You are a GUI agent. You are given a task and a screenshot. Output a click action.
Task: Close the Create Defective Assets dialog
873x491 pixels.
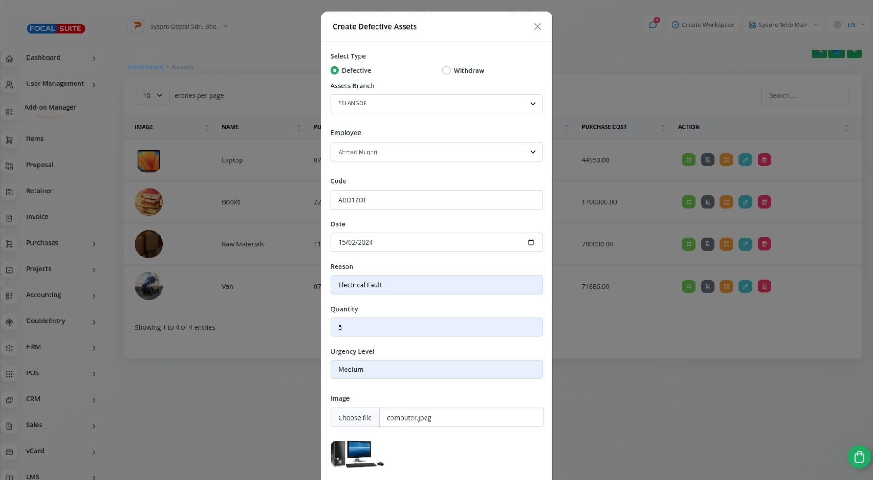(537, 27)
